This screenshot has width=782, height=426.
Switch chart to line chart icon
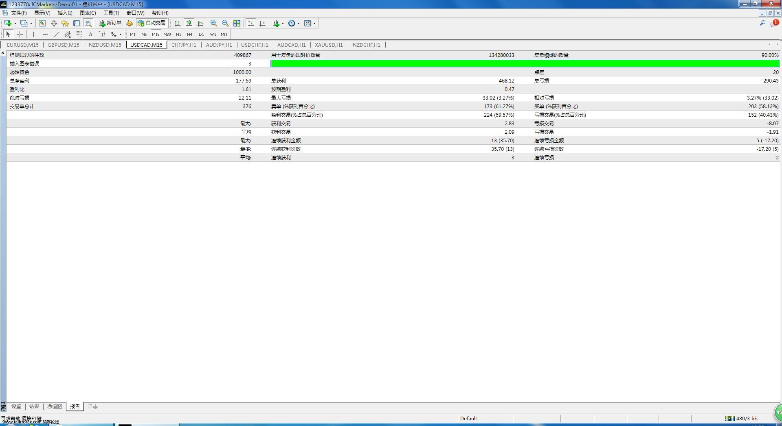tap(200, 23)
